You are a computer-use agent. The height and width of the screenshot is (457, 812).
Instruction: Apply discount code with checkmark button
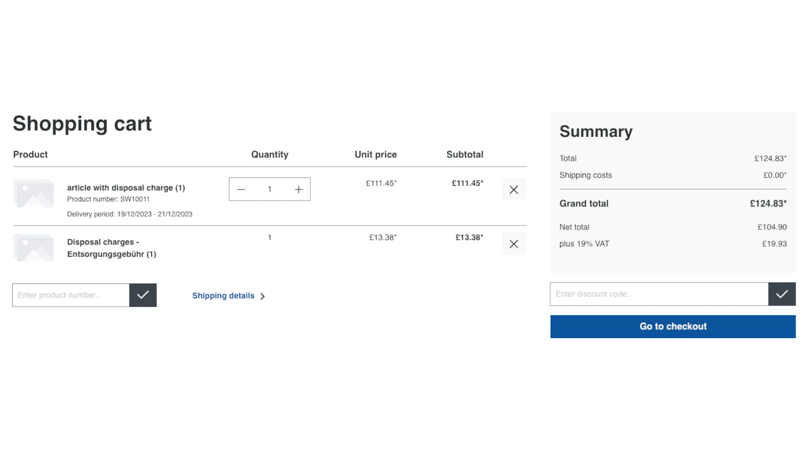coord(782,294)
